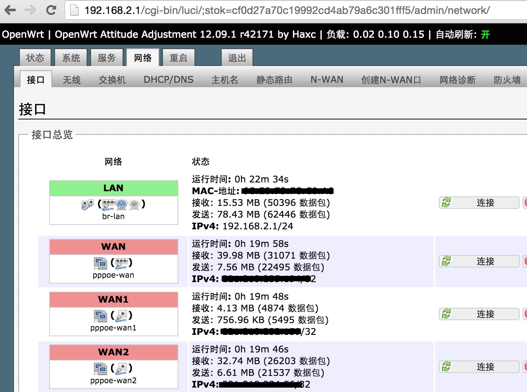This screenshot has width=527, height=392.
Task: Open the 服务 main tab
Action: 107,58
